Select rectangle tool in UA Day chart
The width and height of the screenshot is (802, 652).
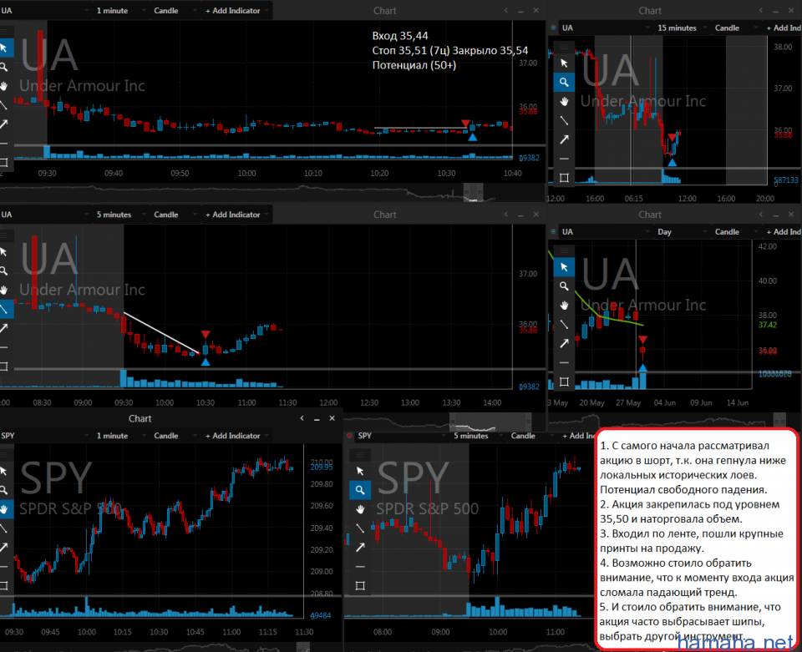tap(564, 382)
